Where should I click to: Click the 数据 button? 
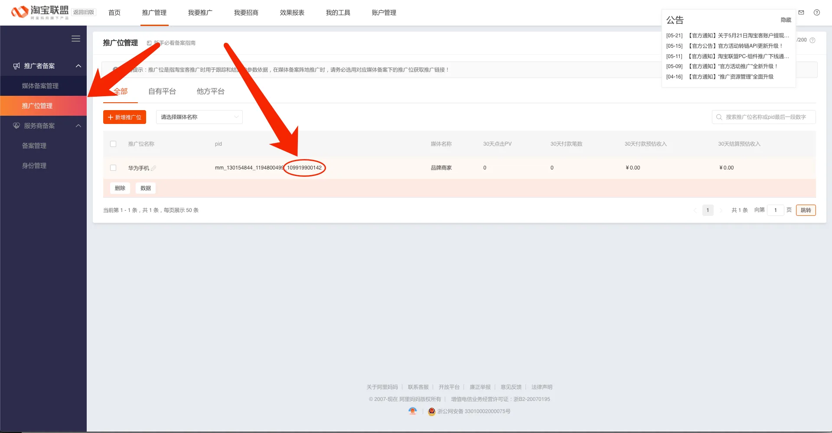(146, 188)
